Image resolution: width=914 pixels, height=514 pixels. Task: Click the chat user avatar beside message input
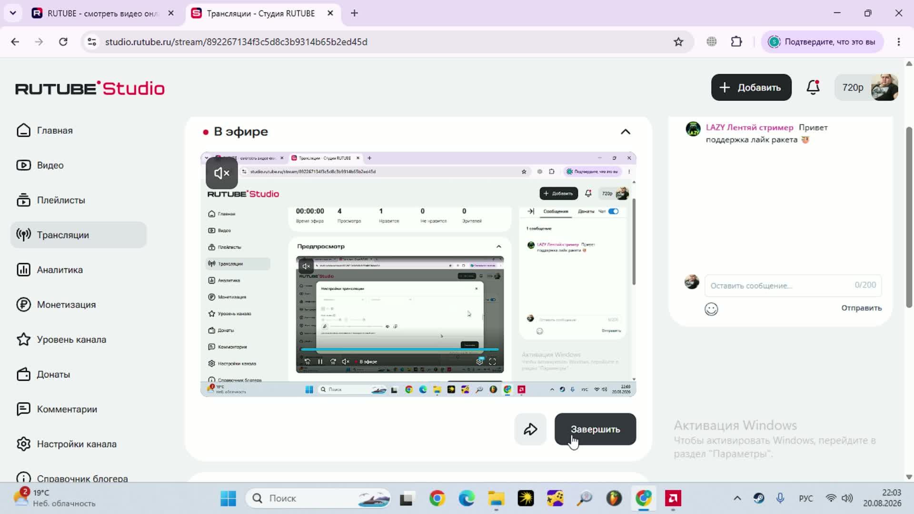click(x=692, y=282)
